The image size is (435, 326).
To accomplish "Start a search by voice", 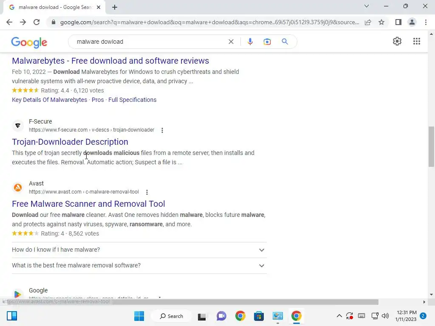I will click(250, 42).
